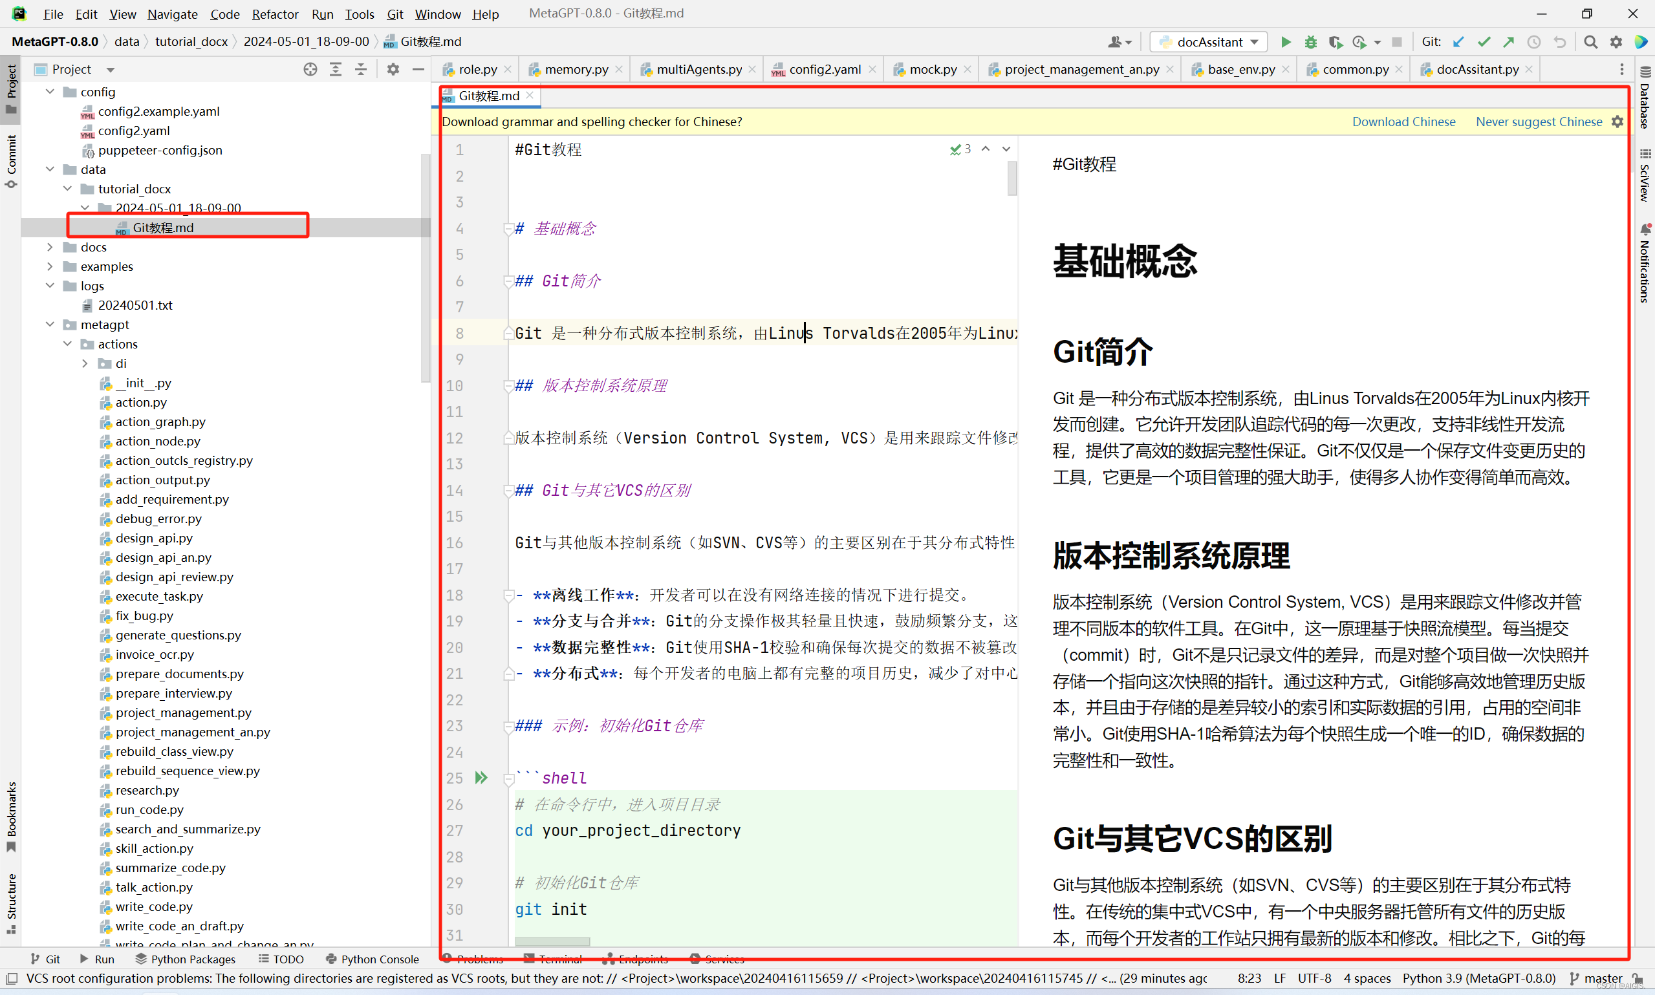The height and width of the screenshot is (995, 1655).
Task: Run the docAssitant configuration
Action: tap(1286, 41)
